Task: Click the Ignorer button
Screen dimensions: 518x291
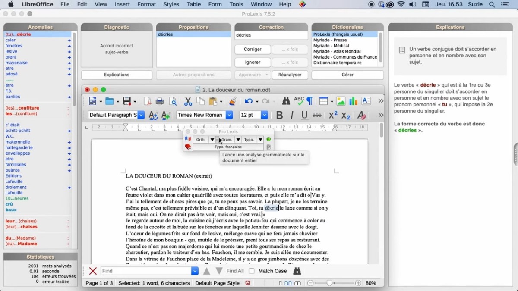Action: [253, 63]
